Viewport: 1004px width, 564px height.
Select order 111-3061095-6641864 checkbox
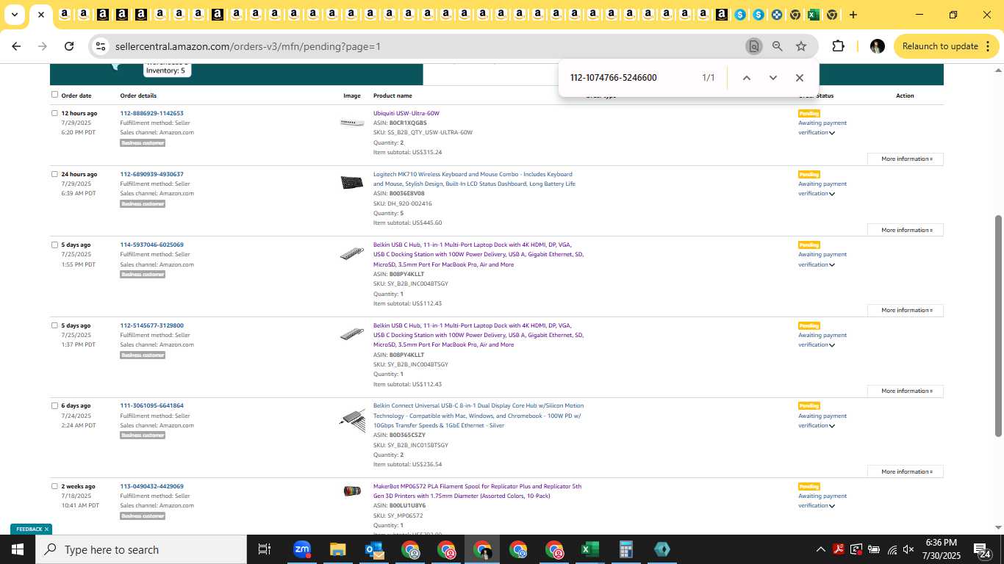(x=54, y=405)
